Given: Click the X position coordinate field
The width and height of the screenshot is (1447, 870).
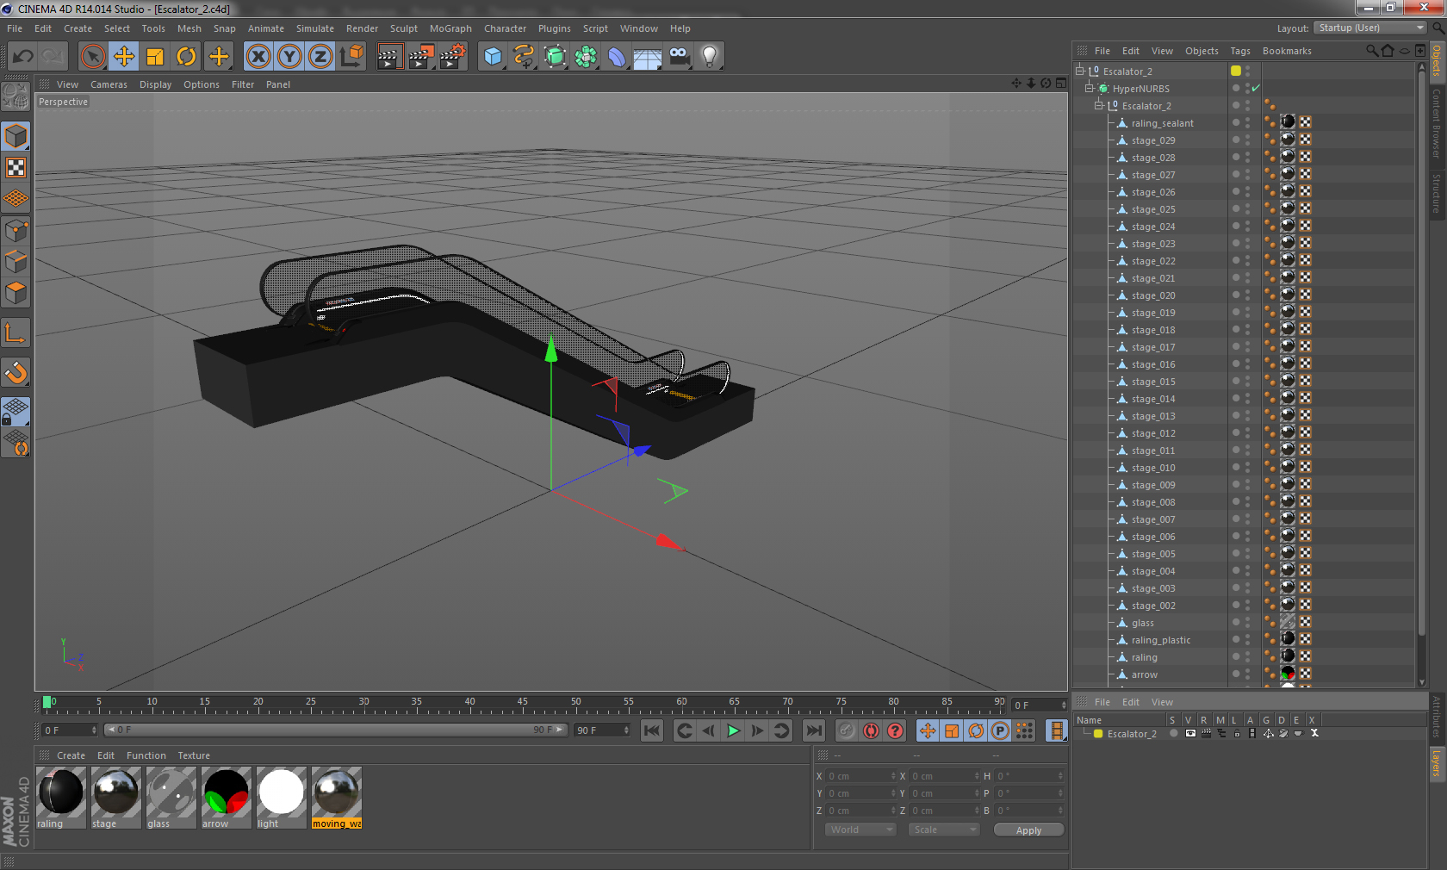Looking at the screenshot, I should tap(862, 776).
